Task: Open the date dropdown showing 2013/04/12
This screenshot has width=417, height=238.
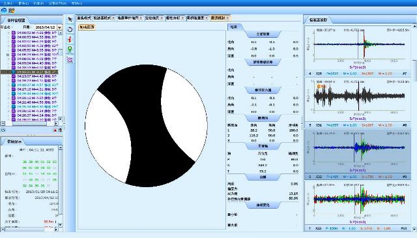Action: click(x=59, y=27)
